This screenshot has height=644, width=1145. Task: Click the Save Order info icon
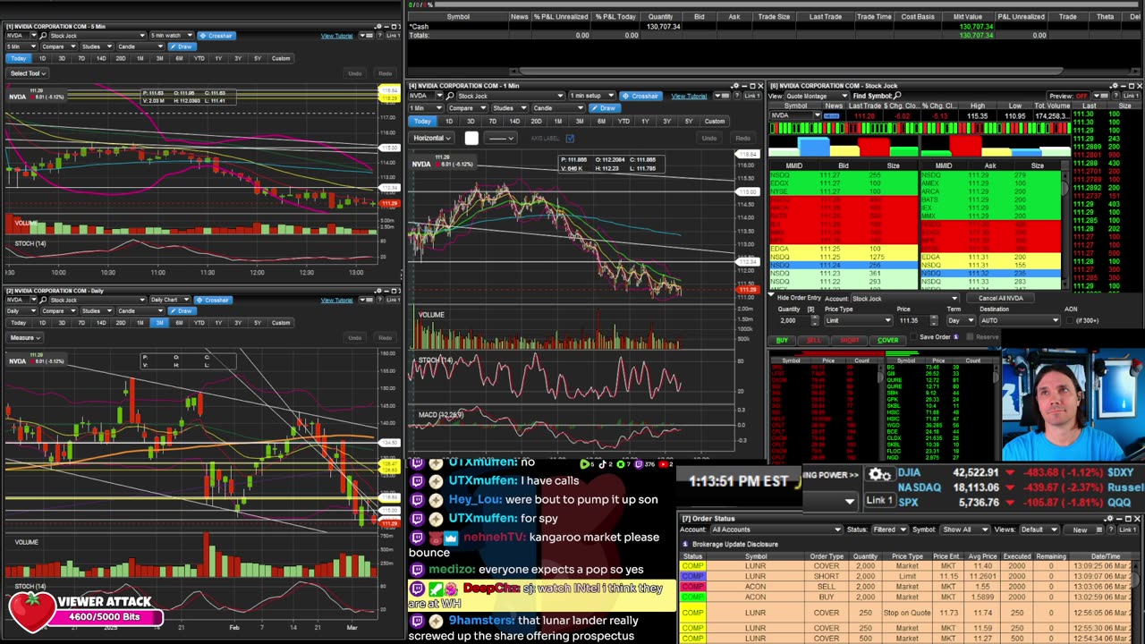tap(955, 337)
